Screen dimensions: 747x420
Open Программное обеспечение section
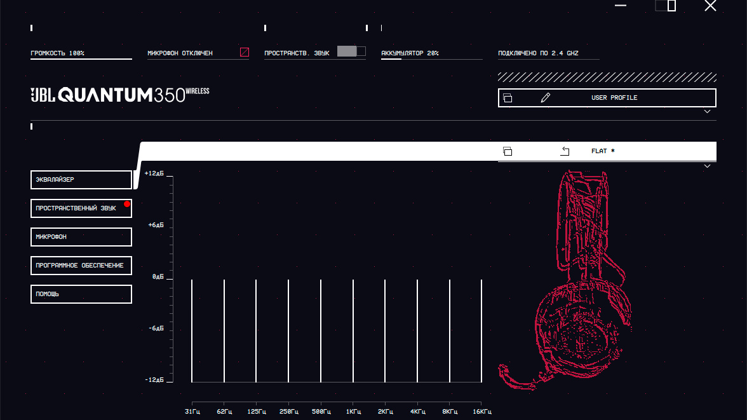(x=81, y=266)
